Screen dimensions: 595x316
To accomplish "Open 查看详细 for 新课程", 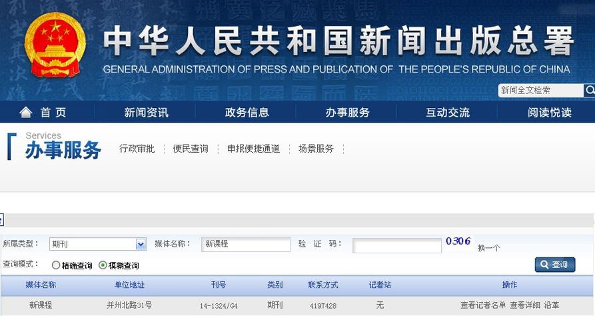I will pyautogui.click(x=525, y=305).
